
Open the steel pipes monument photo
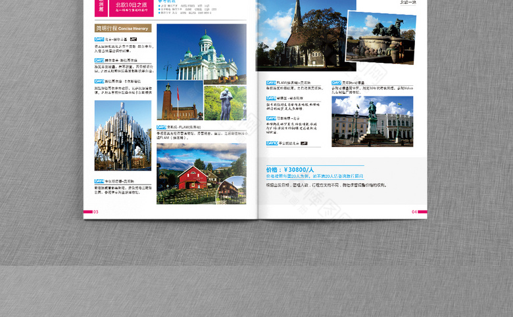pos(123,135)
